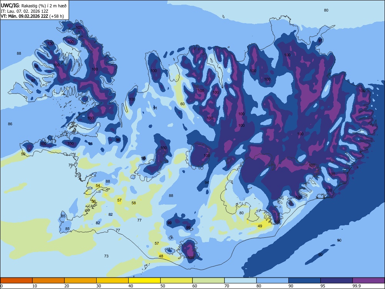Viewport: 385px width, 289px height.
Task: Click the '99.9' tick label on the legend
Action: (x=357, y=286)
